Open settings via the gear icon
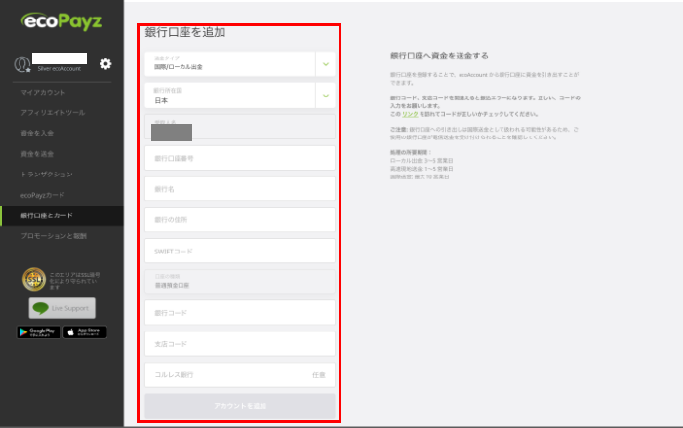This screenshot has height=428, width=683. click(105, 64)
